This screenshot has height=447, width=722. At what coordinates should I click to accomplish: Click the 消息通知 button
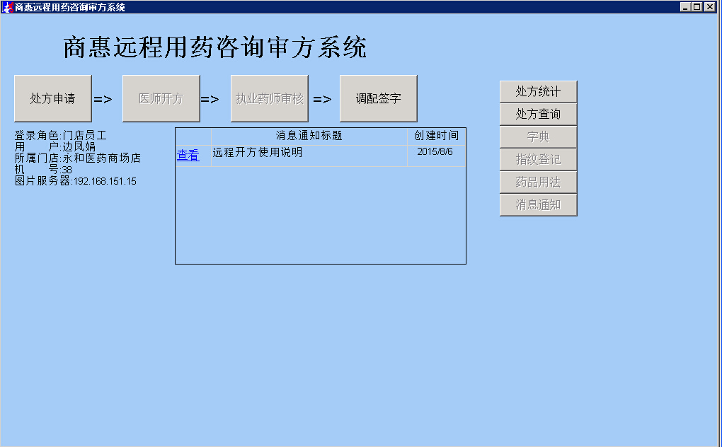click(538, 204)
